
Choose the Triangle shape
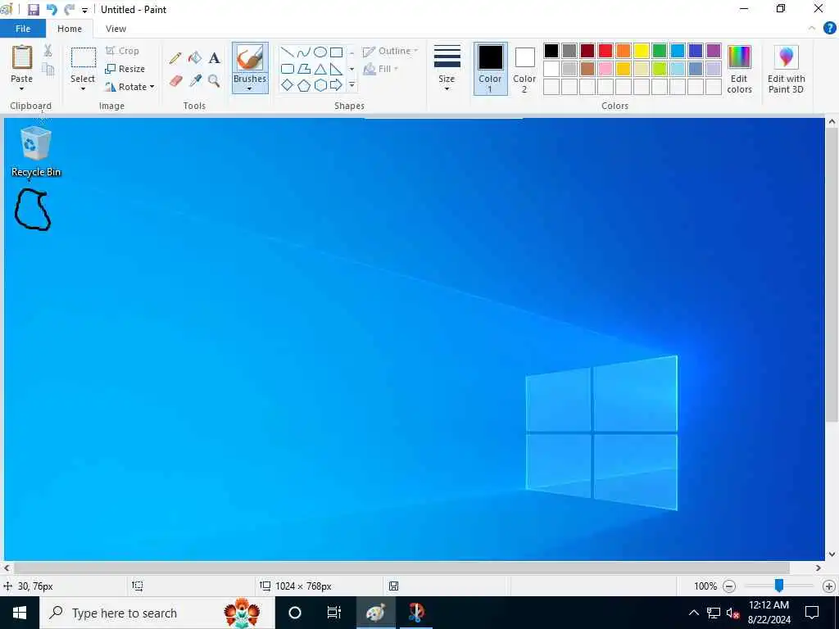(320, 69)
